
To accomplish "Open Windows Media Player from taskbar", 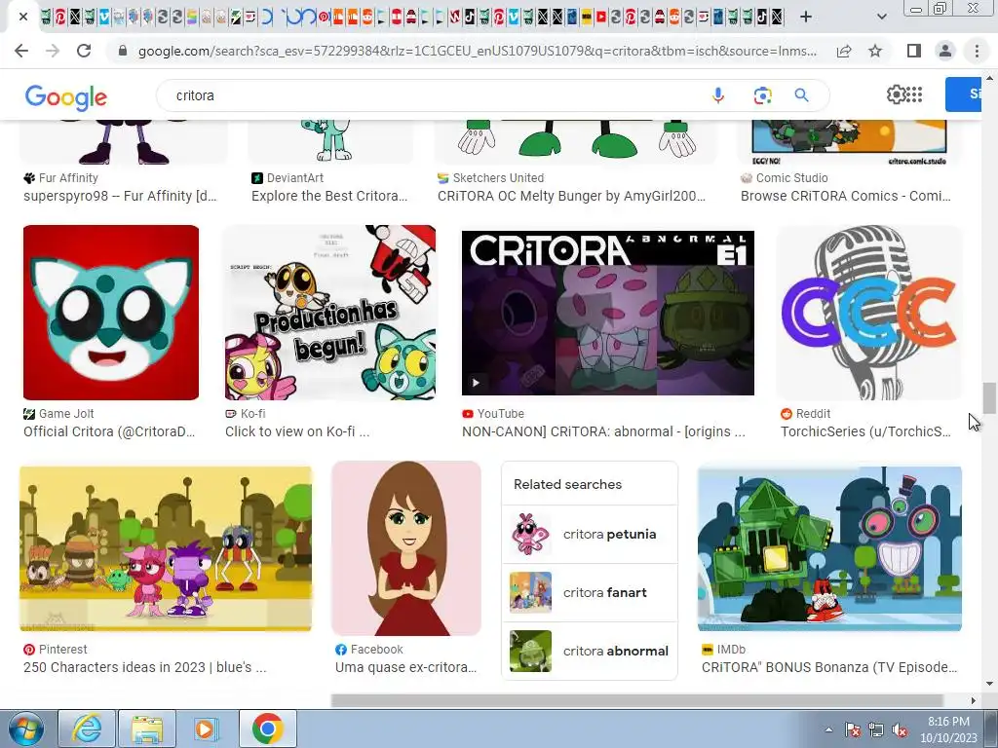I will 207,729.
